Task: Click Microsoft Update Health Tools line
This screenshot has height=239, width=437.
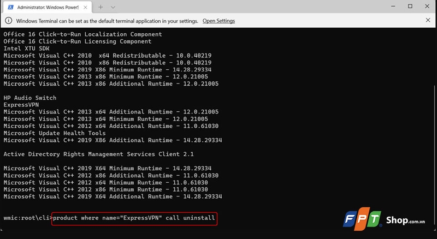Action: click(55, 133)
